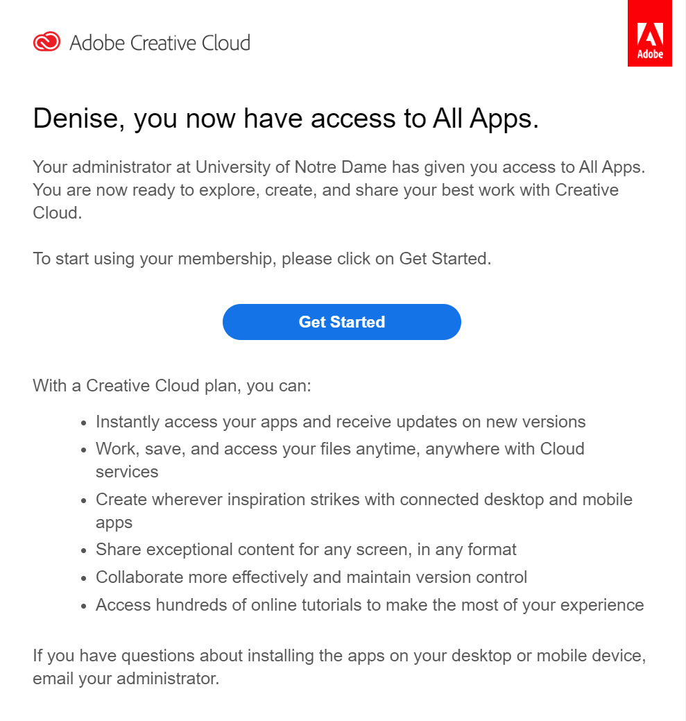
Task: Click the word 'Adobe' inside red badge
Action: (650, 54)
